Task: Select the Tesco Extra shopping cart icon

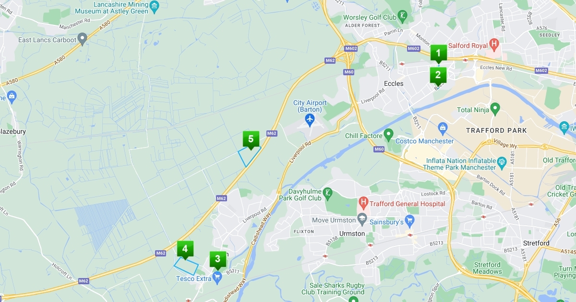Action: click(x=217, y=277)
